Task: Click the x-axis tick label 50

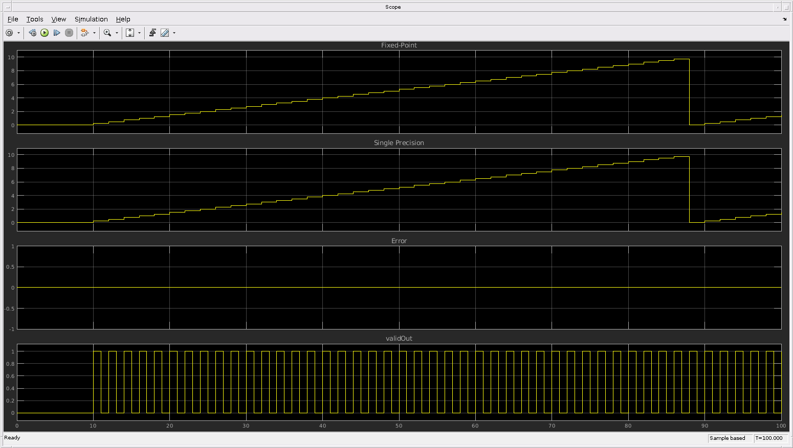Action: (x=399, y=426)
